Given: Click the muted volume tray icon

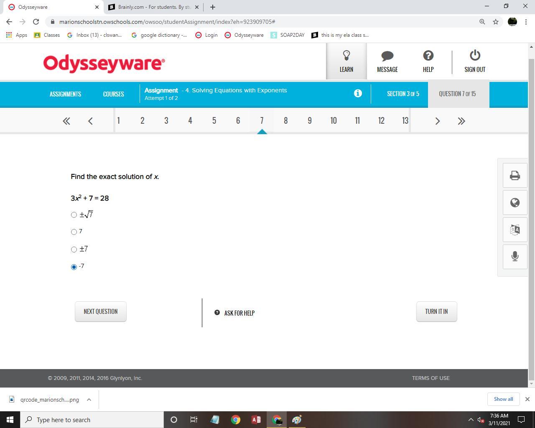Looking at the screenshot, I should pos(481,420).
